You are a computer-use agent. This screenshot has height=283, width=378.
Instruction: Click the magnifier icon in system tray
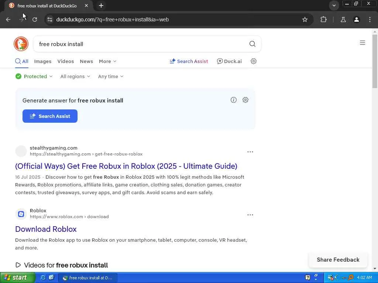click(351, 277)
